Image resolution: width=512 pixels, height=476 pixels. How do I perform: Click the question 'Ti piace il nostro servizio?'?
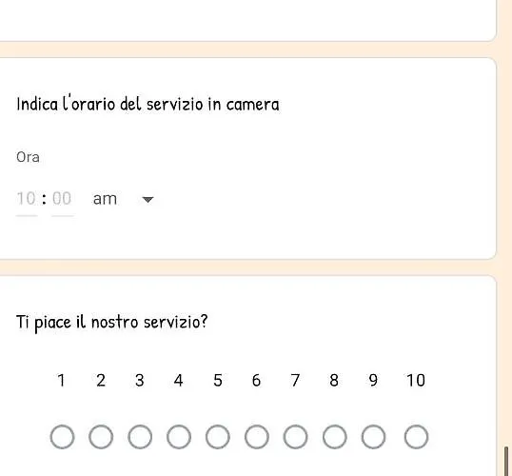(x=111, y=323)
